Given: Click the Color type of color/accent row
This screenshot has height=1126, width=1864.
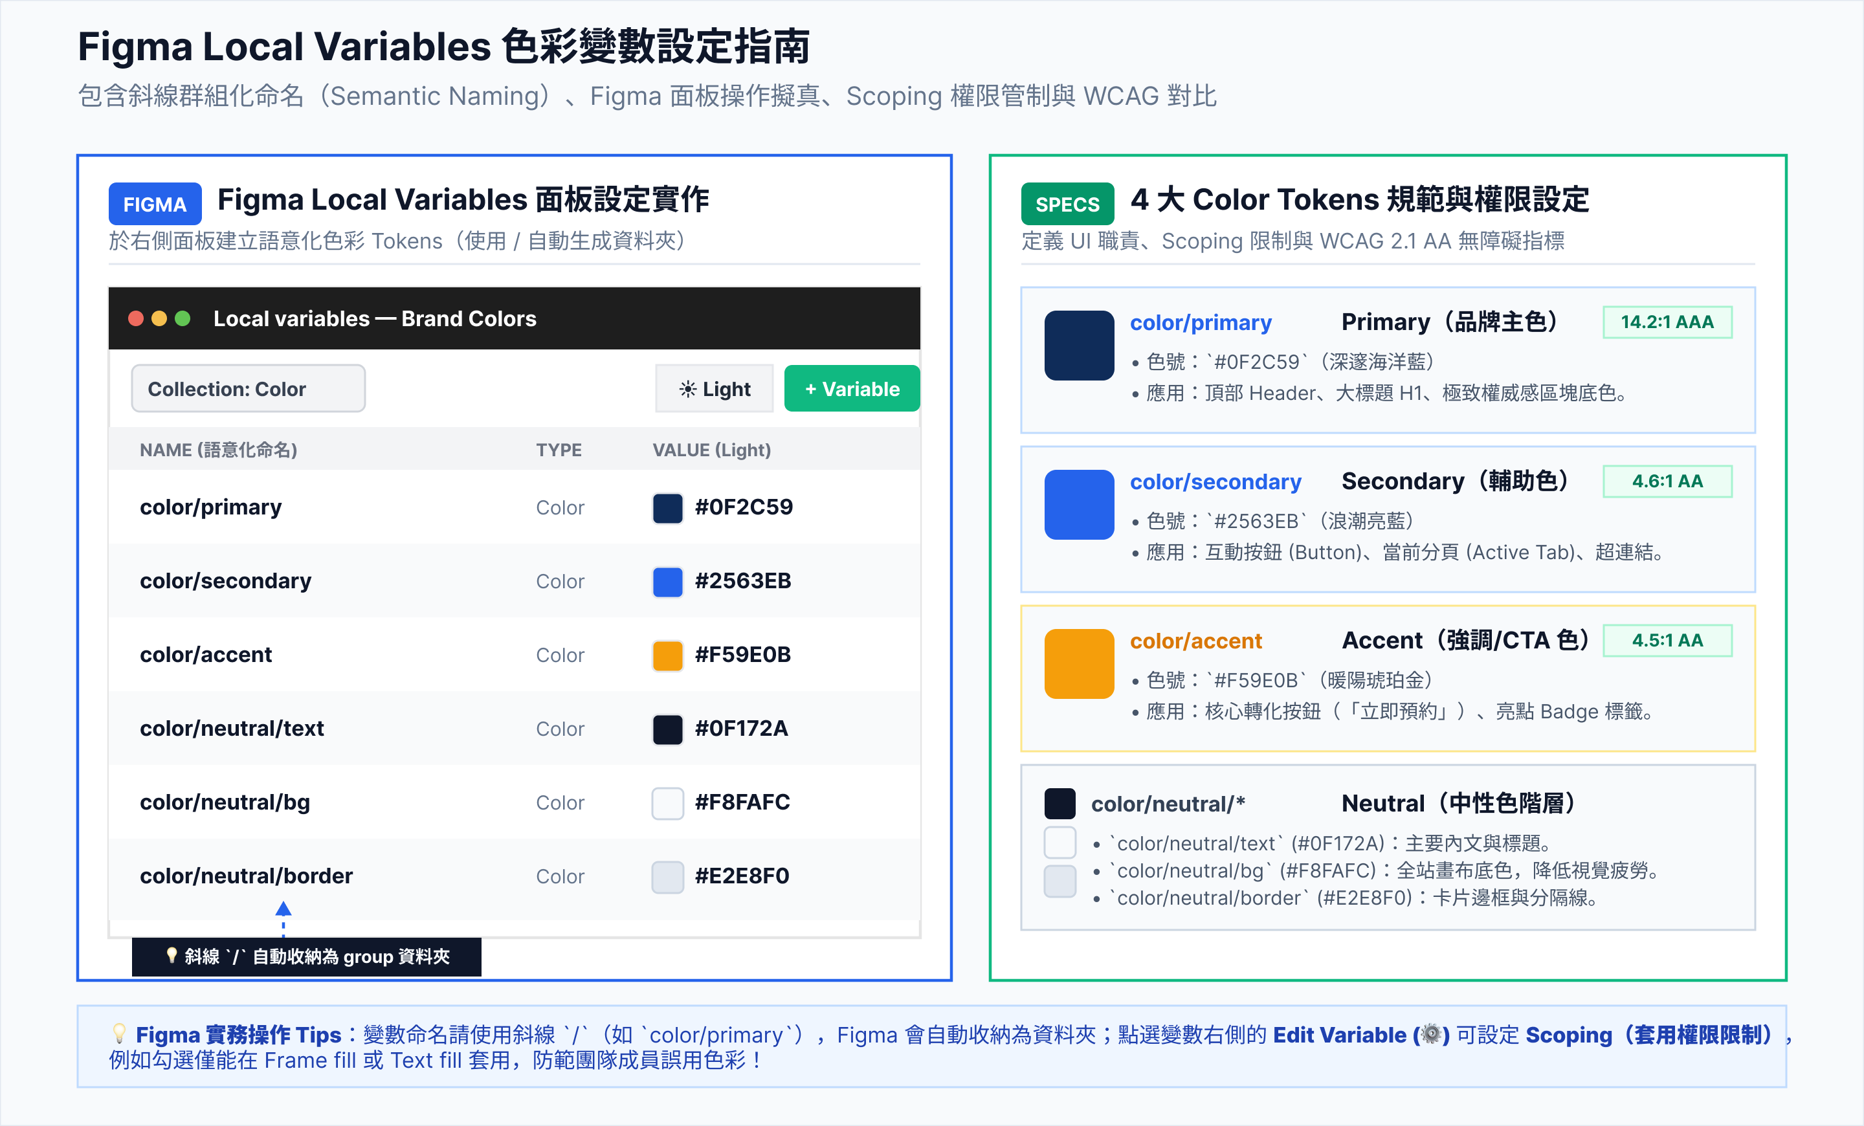Looking at the screenshot, I should tap(560, 655).
